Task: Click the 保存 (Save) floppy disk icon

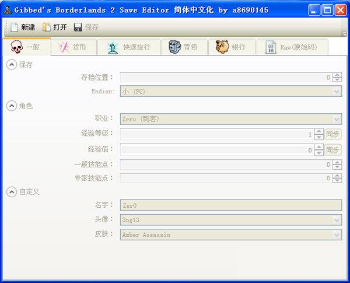Action: 78,27
